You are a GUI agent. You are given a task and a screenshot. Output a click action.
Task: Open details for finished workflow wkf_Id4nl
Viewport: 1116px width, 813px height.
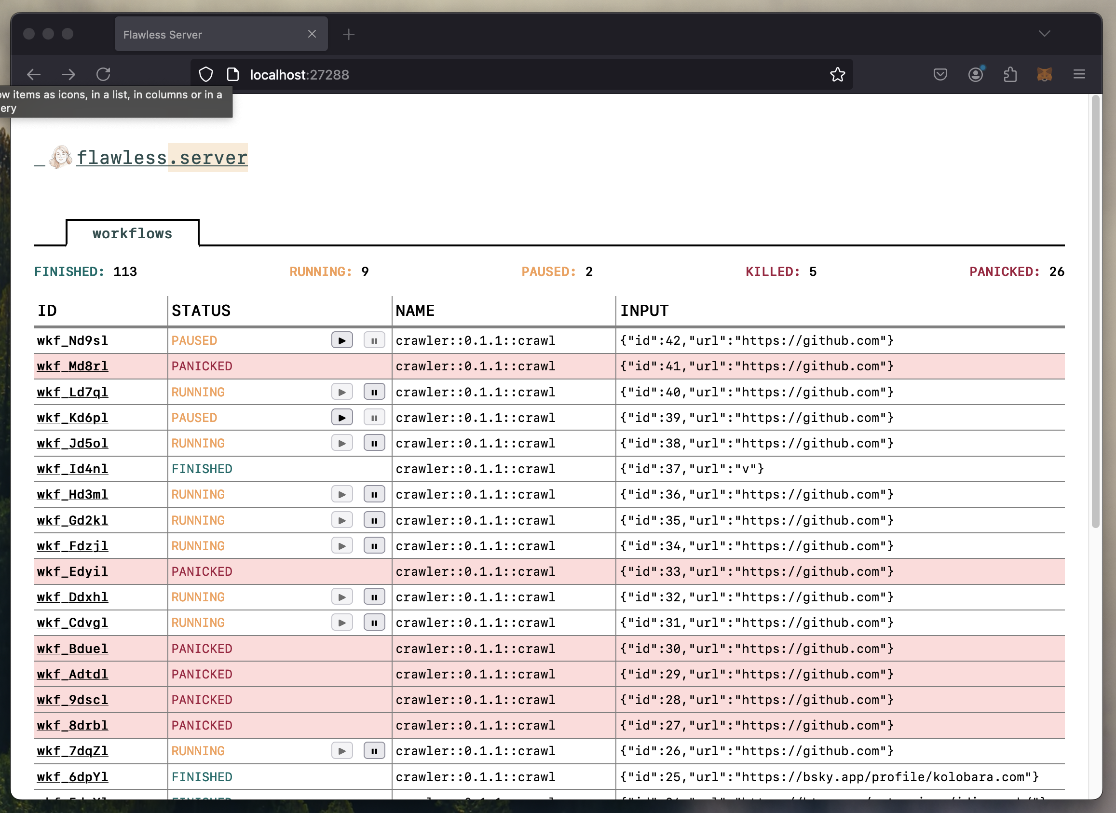(x=72, y=469)
